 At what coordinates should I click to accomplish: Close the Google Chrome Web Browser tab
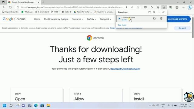[x=38, y=2]
